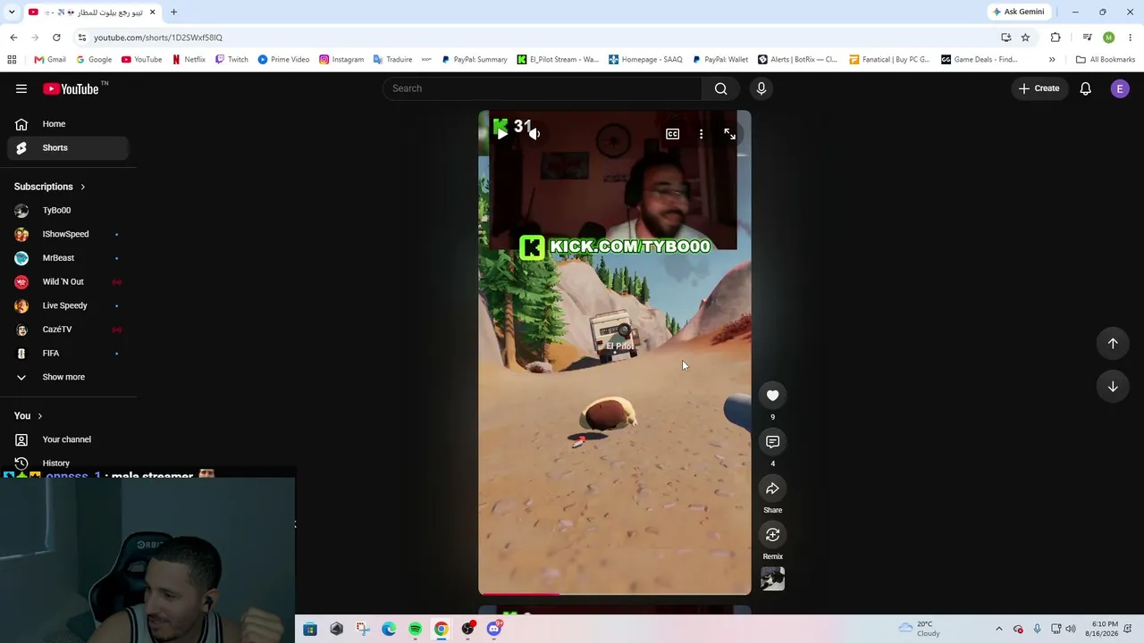This screenshot has height=643, width=1144.
Task: Click the YouTube search field
Action: [x=543, y=88]
